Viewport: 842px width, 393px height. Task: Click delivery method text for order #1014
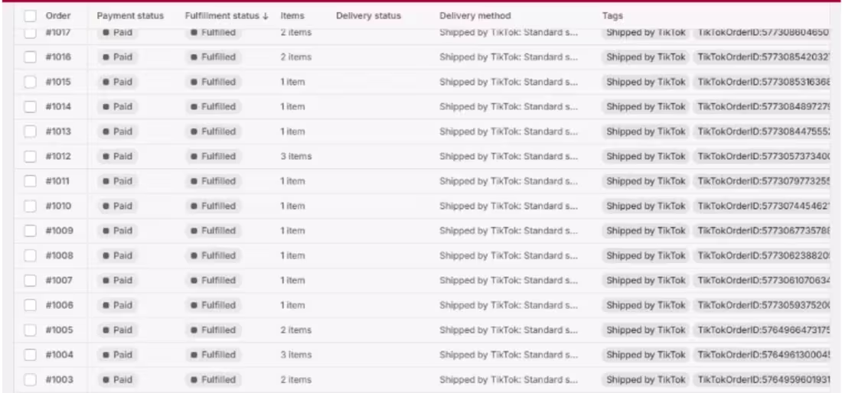[508, 107]
